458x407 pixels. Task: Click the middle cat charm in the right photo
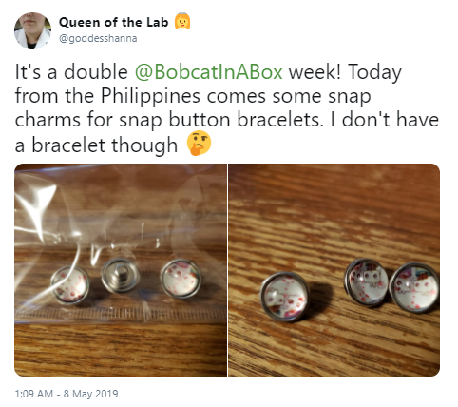click(366, 282)
